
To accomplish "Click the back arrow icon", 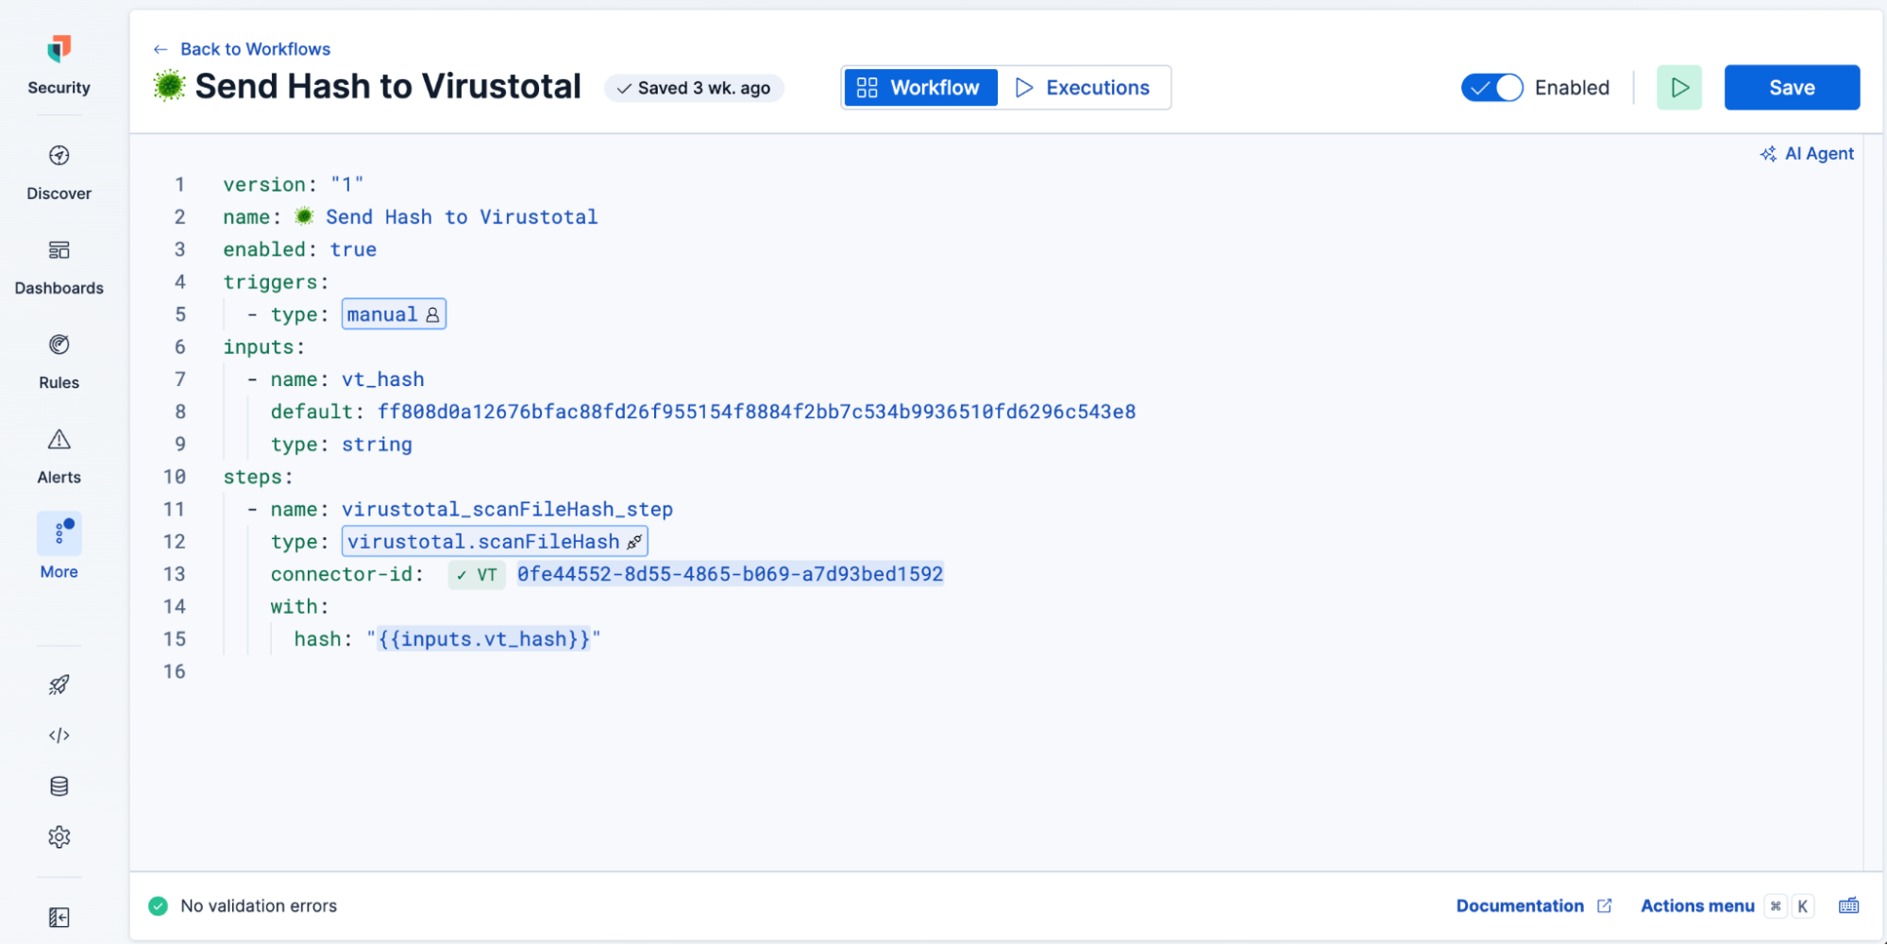I will (x=160, y=49).
